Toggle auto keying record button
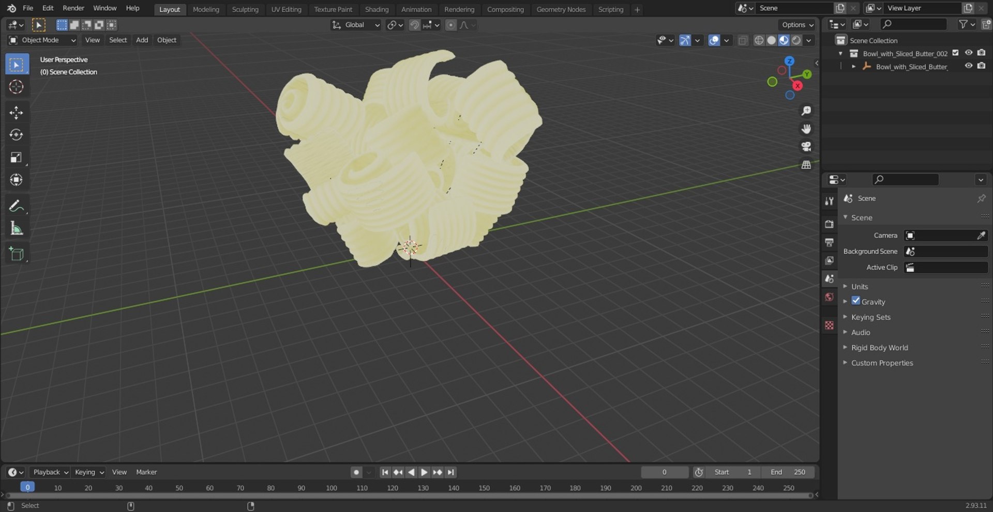The image size is (993, 512). tap(356, 472)
